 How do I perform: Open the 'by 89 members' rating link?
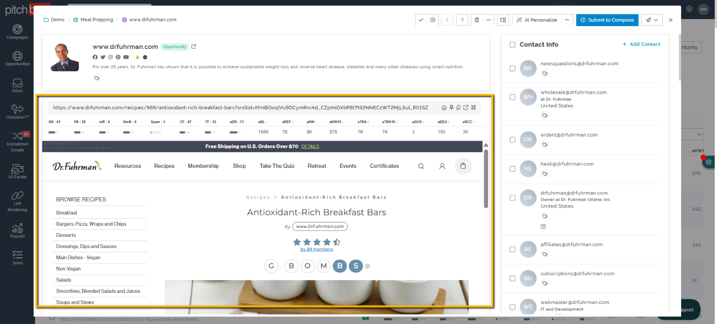(x=316, y=249)
